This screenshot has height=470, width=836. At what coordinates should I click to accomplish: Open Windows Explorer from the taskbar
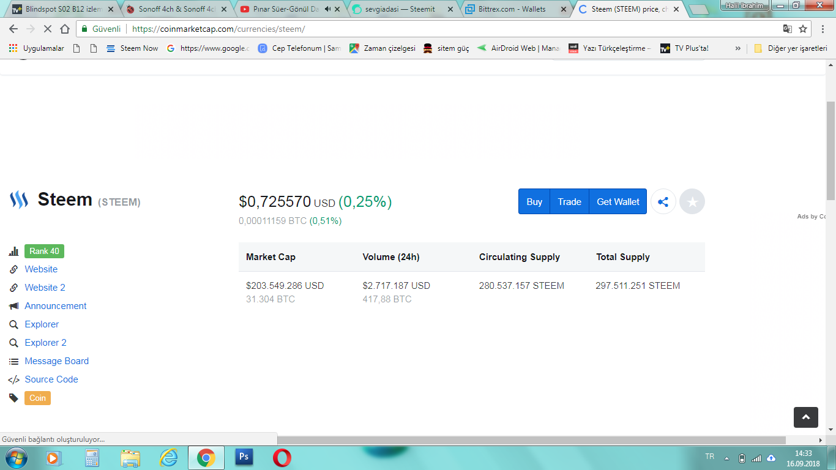[130, 458]
